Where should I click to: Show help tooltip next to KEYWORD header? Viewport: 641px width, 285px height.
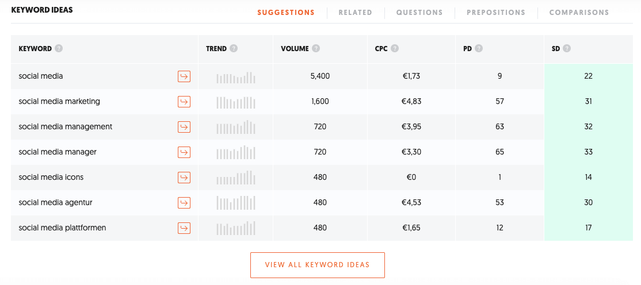click(59, 49)
